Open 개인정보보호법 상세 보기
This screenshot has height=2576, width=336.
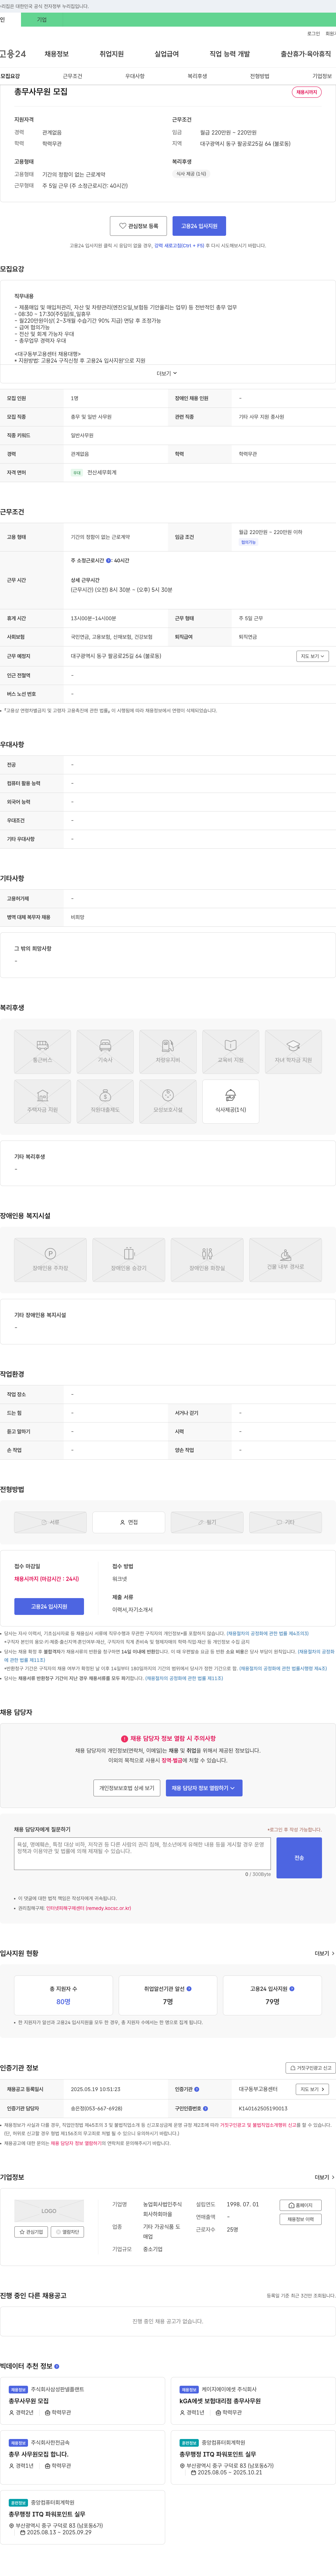[x=127, y=1788]
